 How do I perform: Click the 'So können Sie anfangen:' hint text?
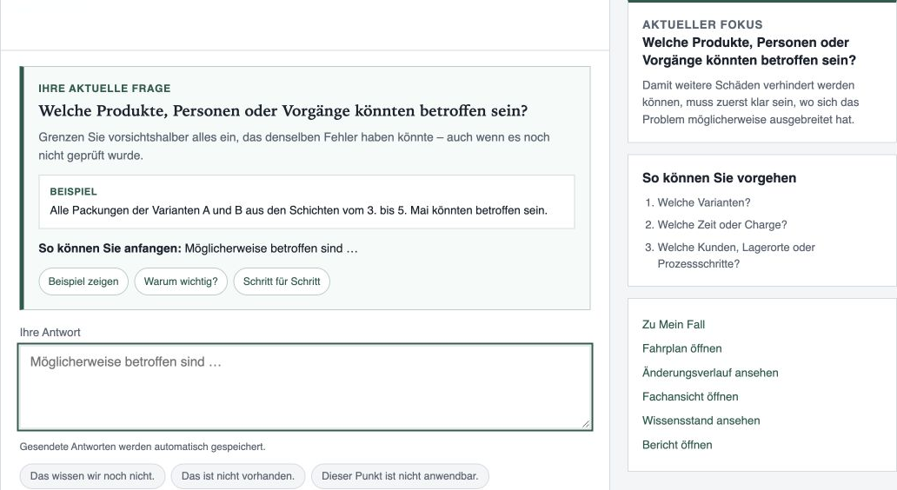(110, 248)
